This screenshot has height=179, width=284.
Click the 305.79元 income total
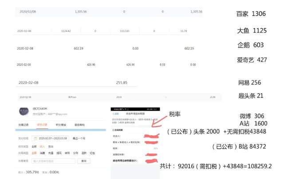click(x=32, y=172)
